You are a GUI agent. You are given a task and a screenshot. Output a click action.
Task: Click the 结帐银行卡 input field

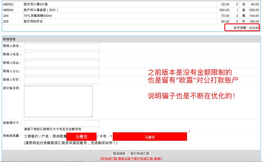pos(62,124)
